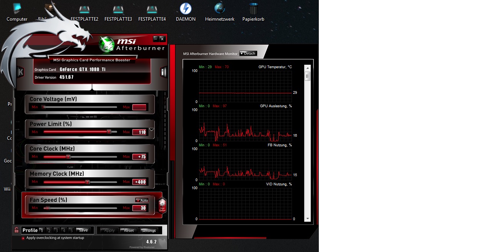Close the MSI Afterburner window
The image size is (499, 252).
point(162,39)
